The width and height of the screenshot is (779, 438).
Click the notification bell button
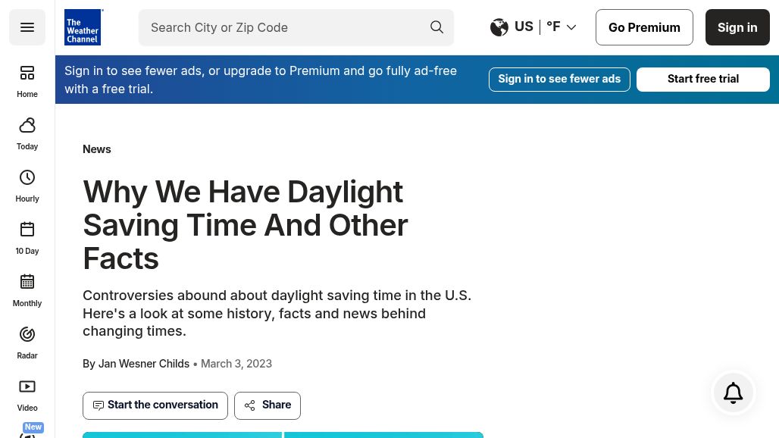tap(733, 393)
